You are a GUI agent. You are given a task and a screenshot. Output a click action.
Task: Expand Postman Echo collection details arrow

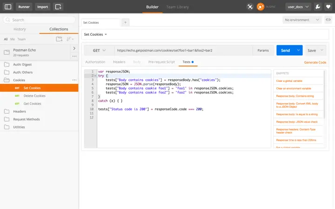pos(74,48)
